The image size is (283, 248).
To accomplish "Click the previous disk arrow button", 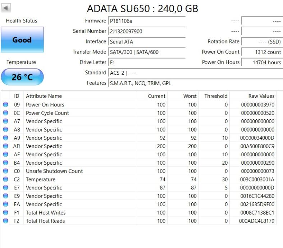I will 6,8.
